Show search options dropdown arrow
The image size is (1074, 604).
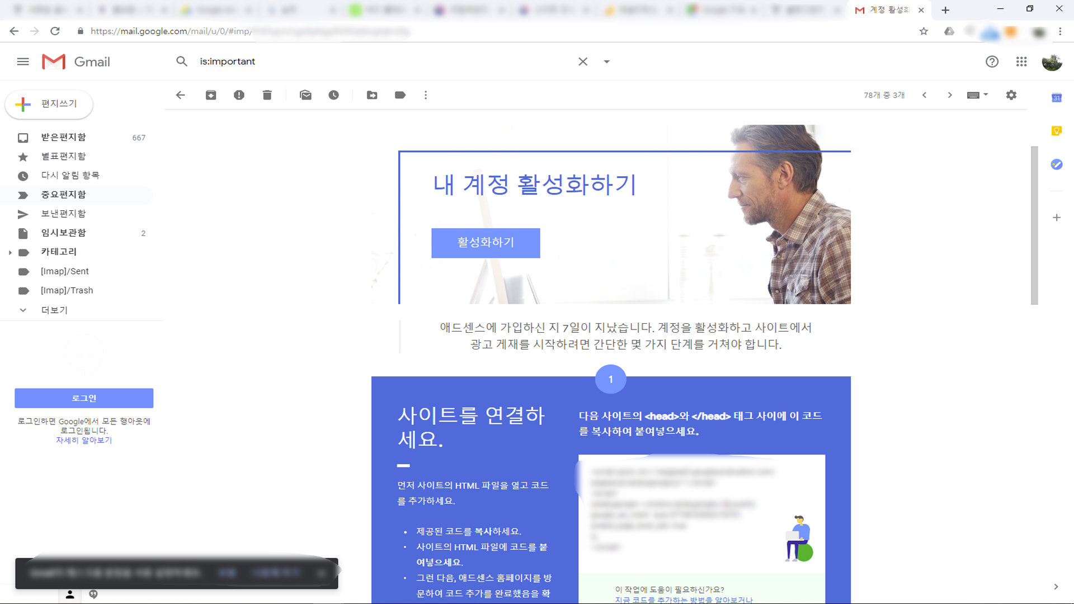606,62
